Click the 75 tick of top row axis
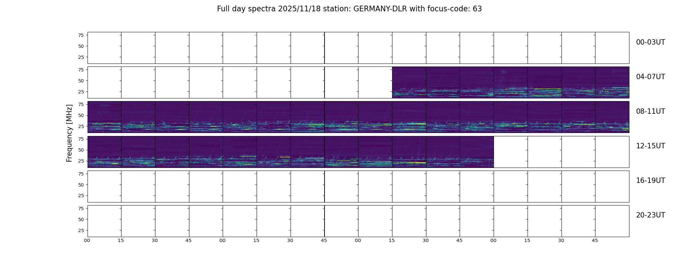The width and height of the screenshot is (699, 266). (81, 35)
